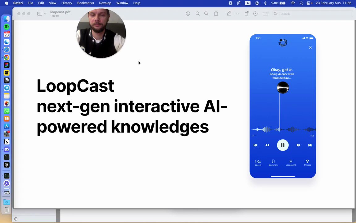Open the Wi-Fi status menu

coord(293,3)
